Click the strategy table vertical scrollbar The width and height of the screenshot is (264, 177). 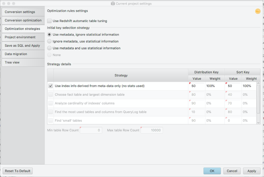pos(258,99)
